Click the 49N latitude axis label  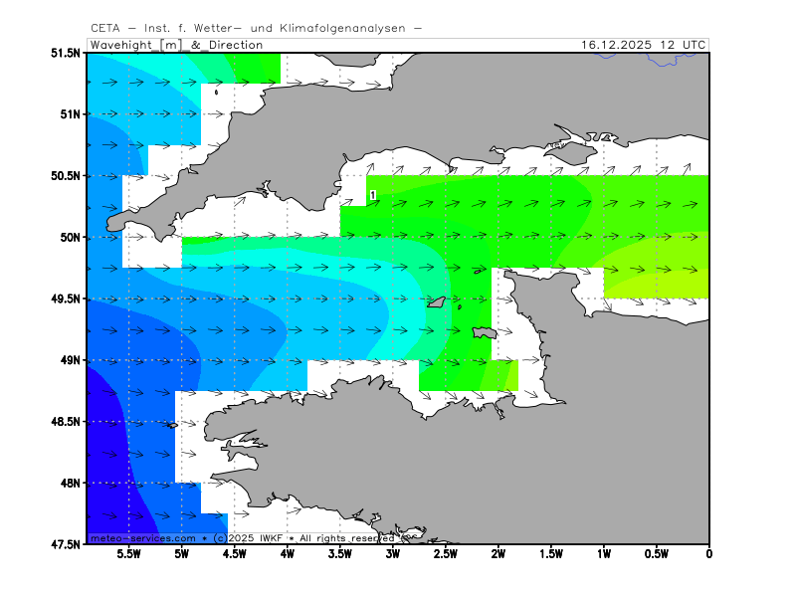[69, 360]
